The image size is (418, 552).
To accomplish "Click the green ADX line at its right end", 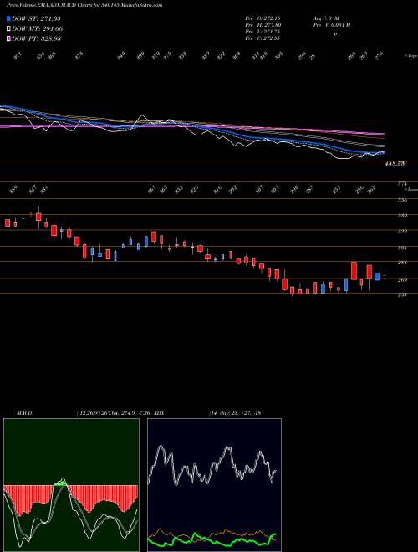I will (273, 534).
